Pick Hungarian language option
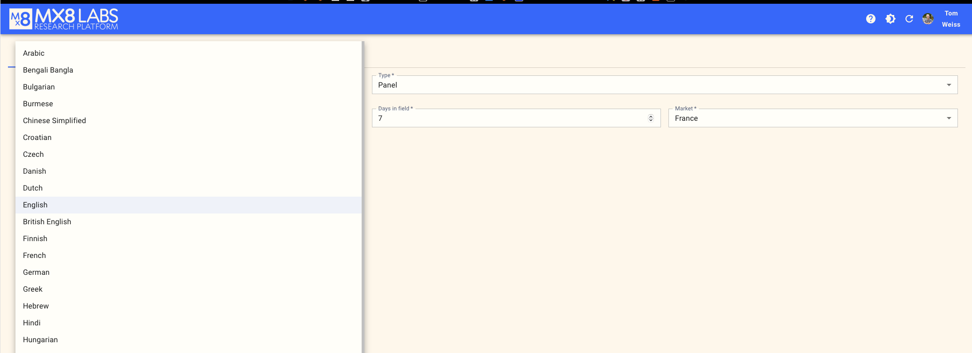972x353 pixels. point(40,340)
